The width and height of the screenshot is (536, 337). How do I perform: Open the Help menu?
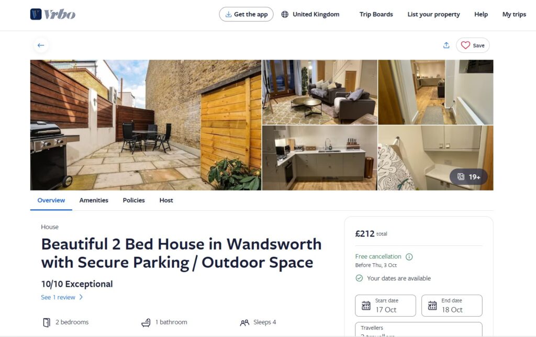pos(481,14)
